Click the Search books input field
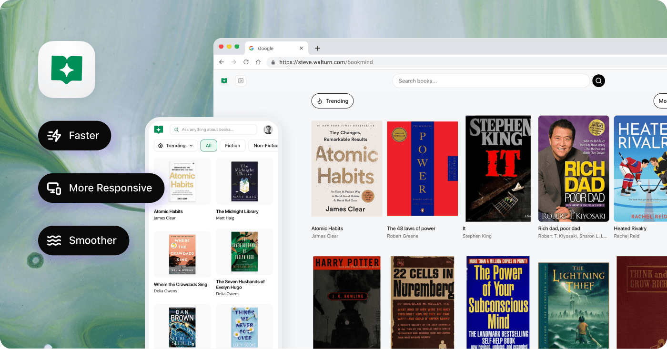 (491, 81)
